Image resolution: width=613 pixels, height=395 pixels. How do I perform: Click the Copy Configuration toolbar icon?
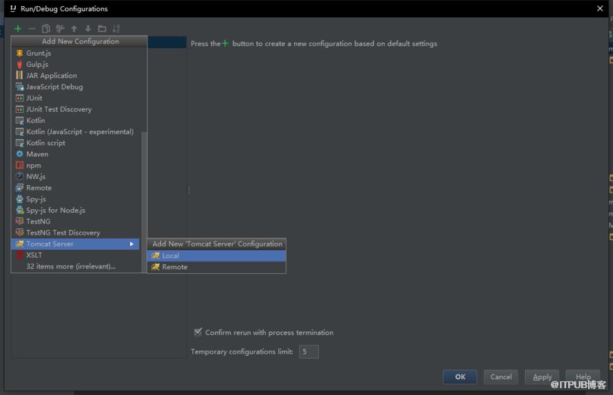point(45,28)
